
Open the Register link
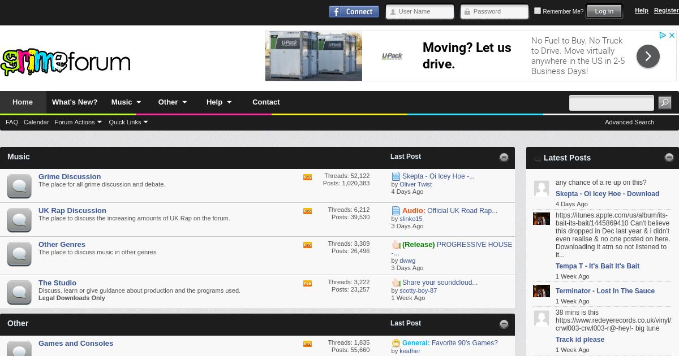667,10
